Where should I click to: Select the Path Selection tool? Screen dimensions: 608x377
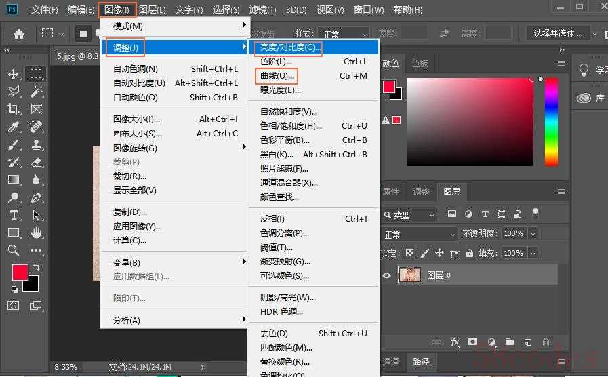click(36, 215)
